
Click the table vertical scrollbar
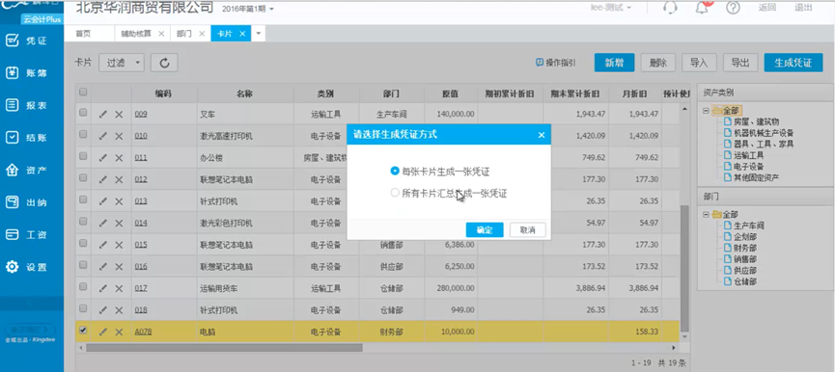[684, 268]
